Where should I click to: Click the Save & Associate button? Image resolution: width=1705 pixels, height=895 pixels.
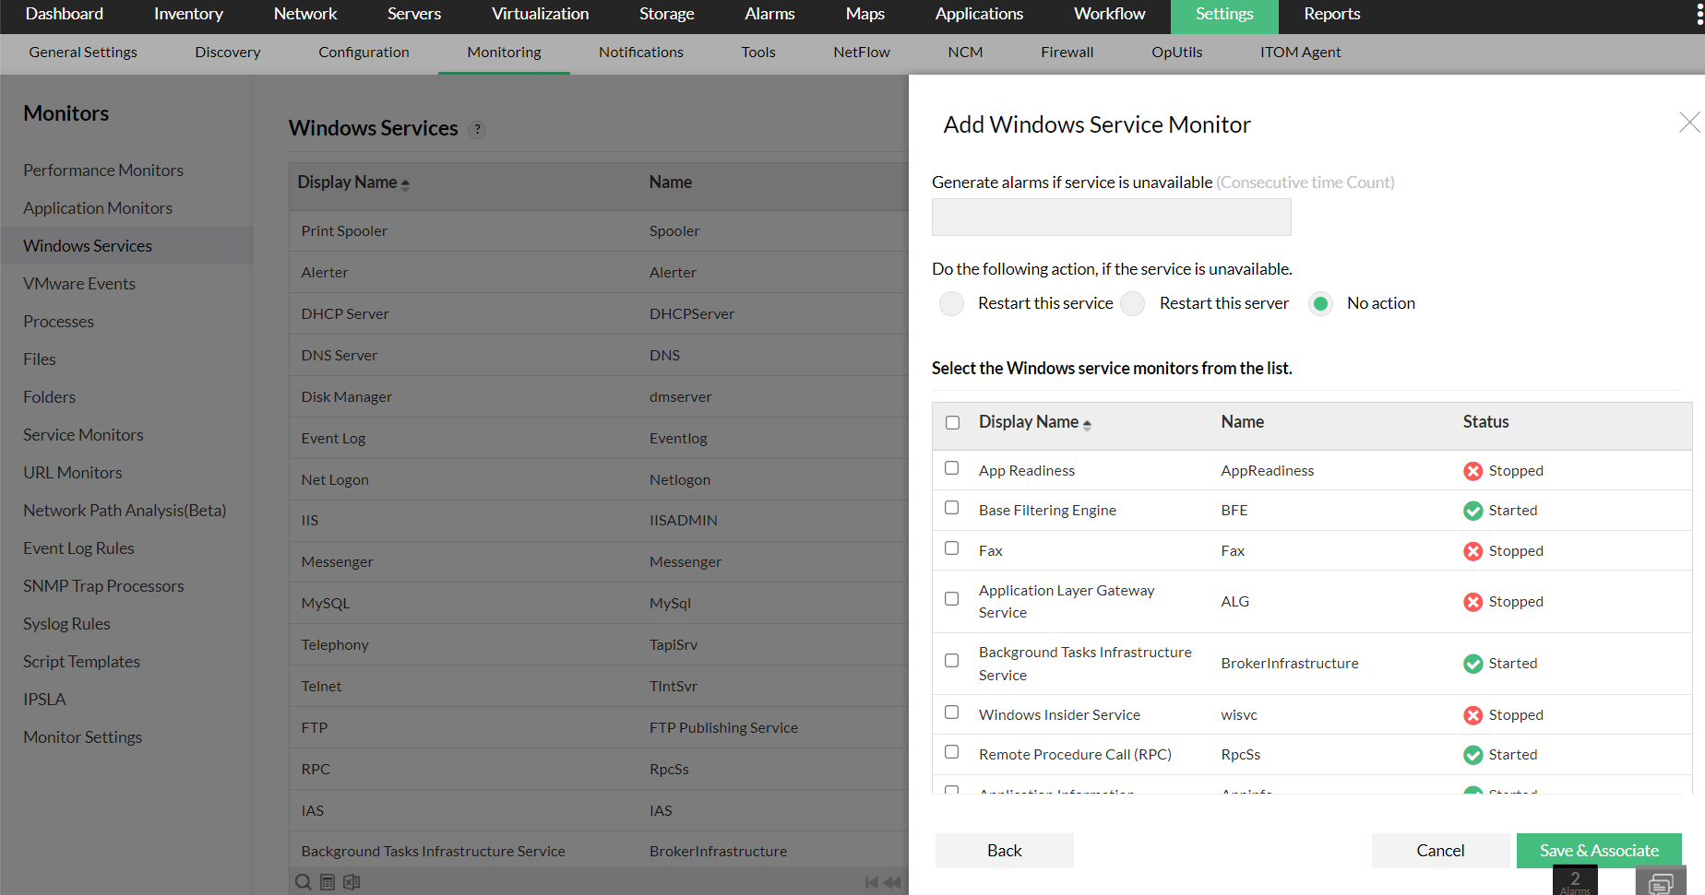coord(1598,851)
